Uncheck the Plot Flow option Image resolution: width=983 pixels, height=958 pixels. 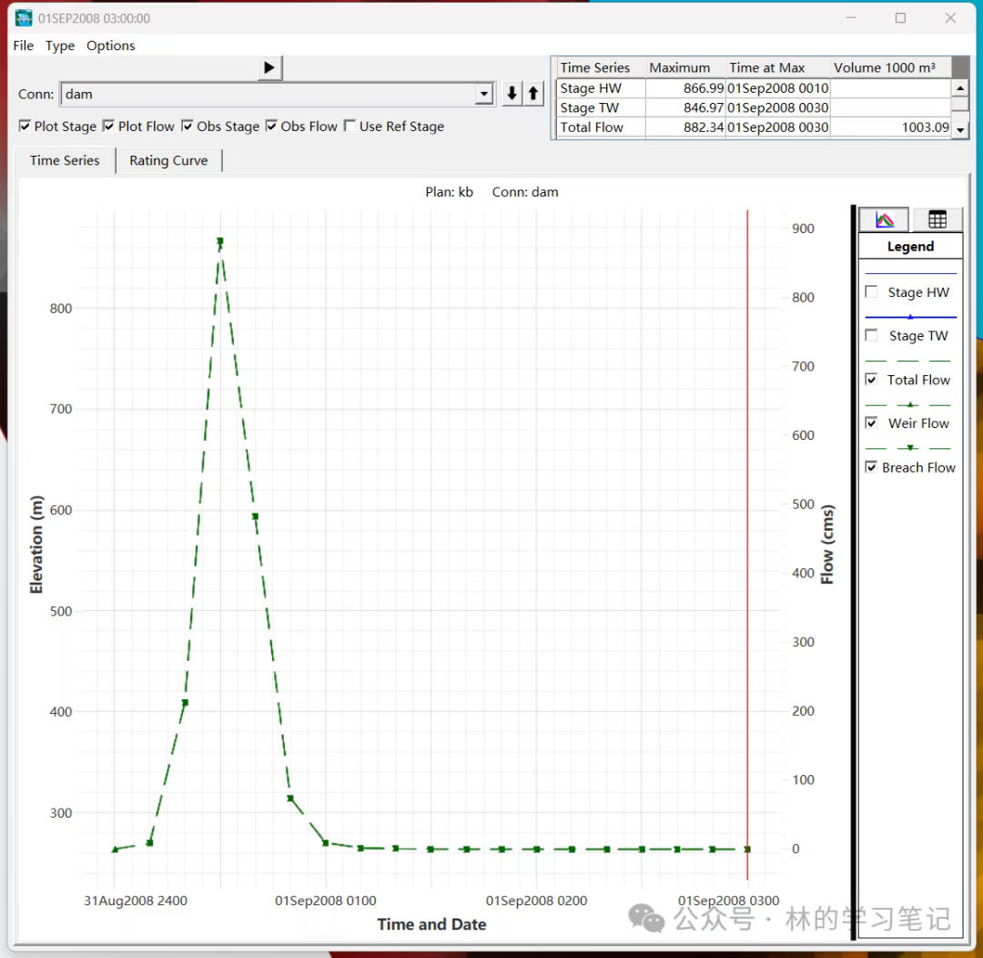click(109, 127)
